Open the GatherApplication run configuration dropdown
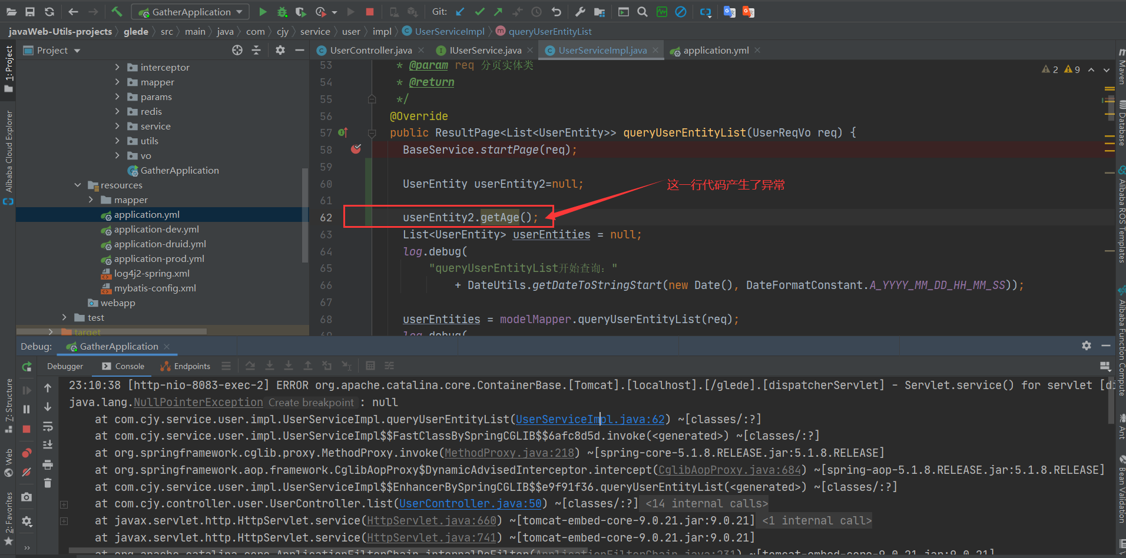The height and width of the screenshot is (558, 1126). click(190, 12)
